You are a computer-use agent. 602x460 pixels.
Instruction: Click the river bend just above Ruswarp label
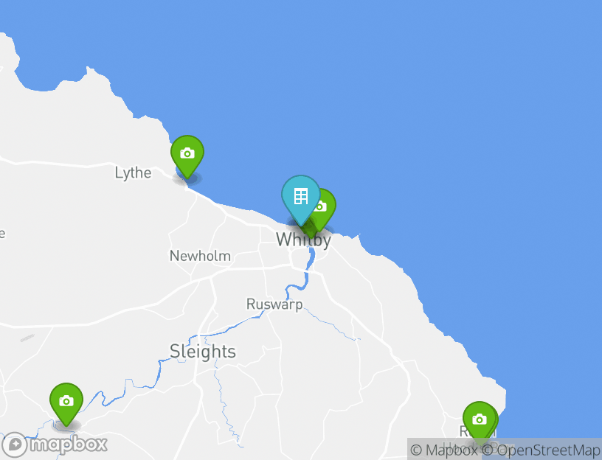point(297,285)
